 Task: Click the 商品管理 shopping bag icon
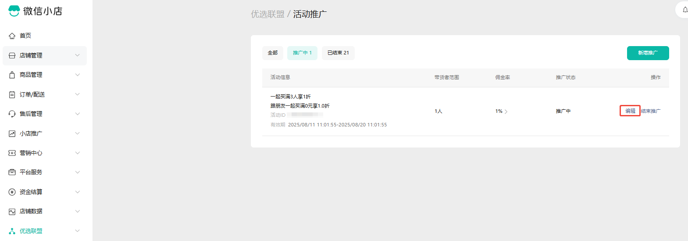[x=12, y=75]
